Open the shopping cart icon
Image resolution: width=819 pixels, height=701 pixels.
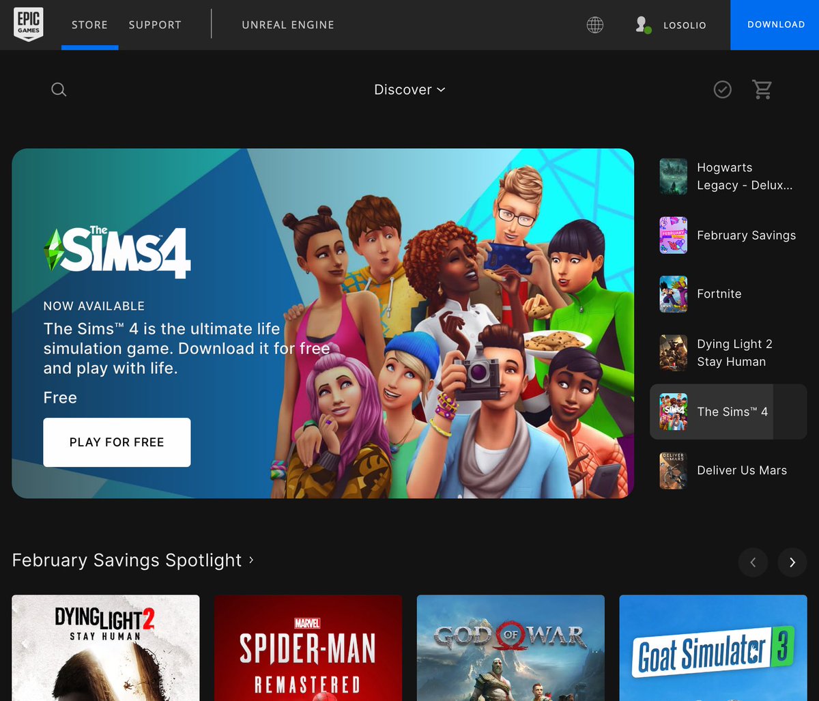point(762,89)
